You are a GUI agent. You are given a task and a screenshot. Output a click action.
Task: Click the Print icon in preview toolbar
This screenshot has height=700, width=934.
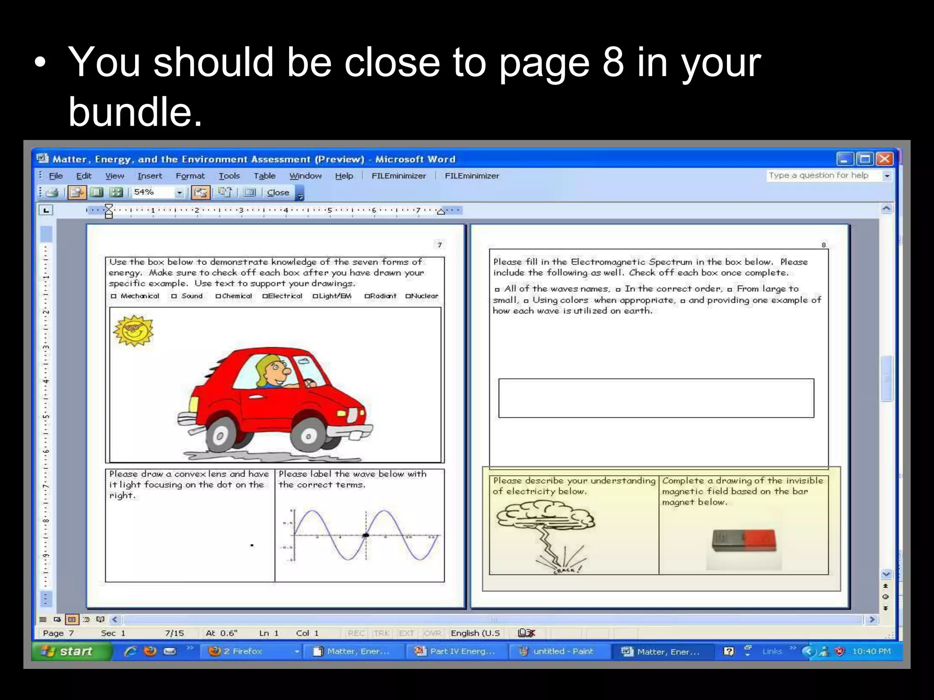point(53,192)
